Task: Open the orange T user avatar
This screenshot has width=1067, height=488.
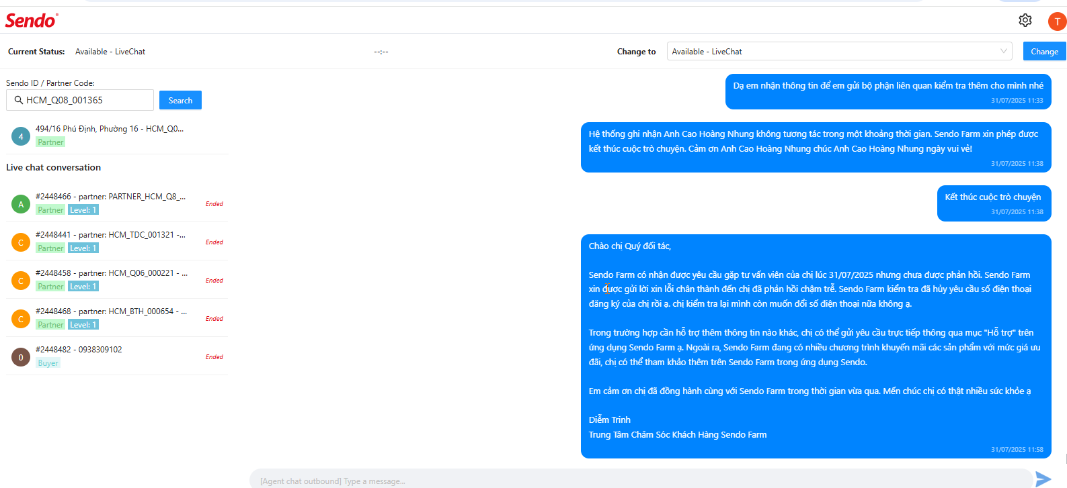Action: pyautogui.click(x=1057, y=21)
